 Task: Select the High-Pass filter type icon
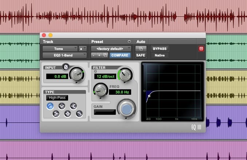click(50, 106)
